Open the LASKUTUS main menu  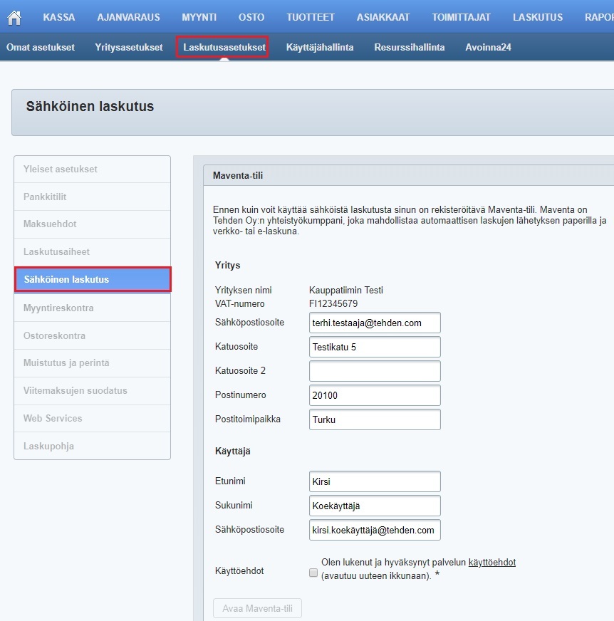click(x=537, y=18)
